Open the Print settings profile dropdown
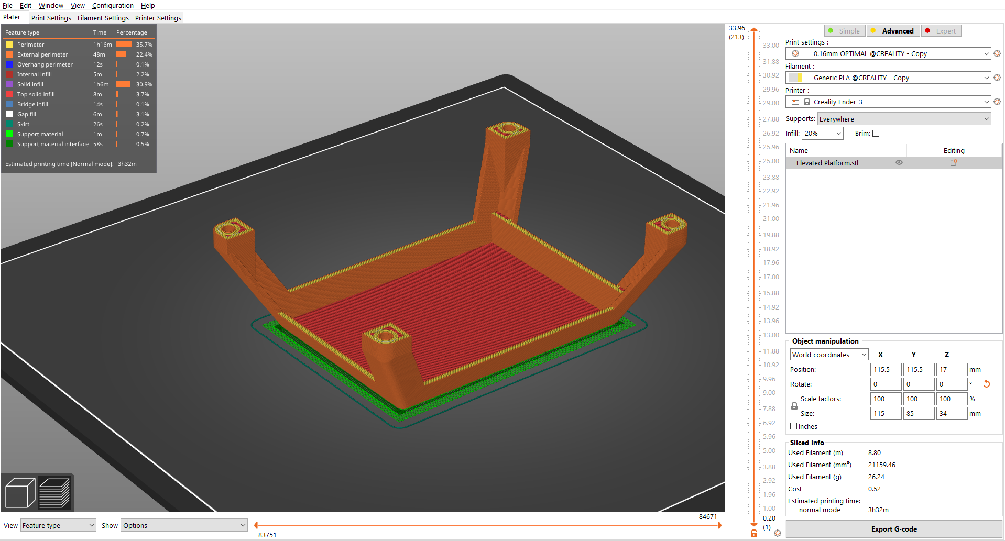This screenshot has width=1005, height=541. tap(888, 53)
